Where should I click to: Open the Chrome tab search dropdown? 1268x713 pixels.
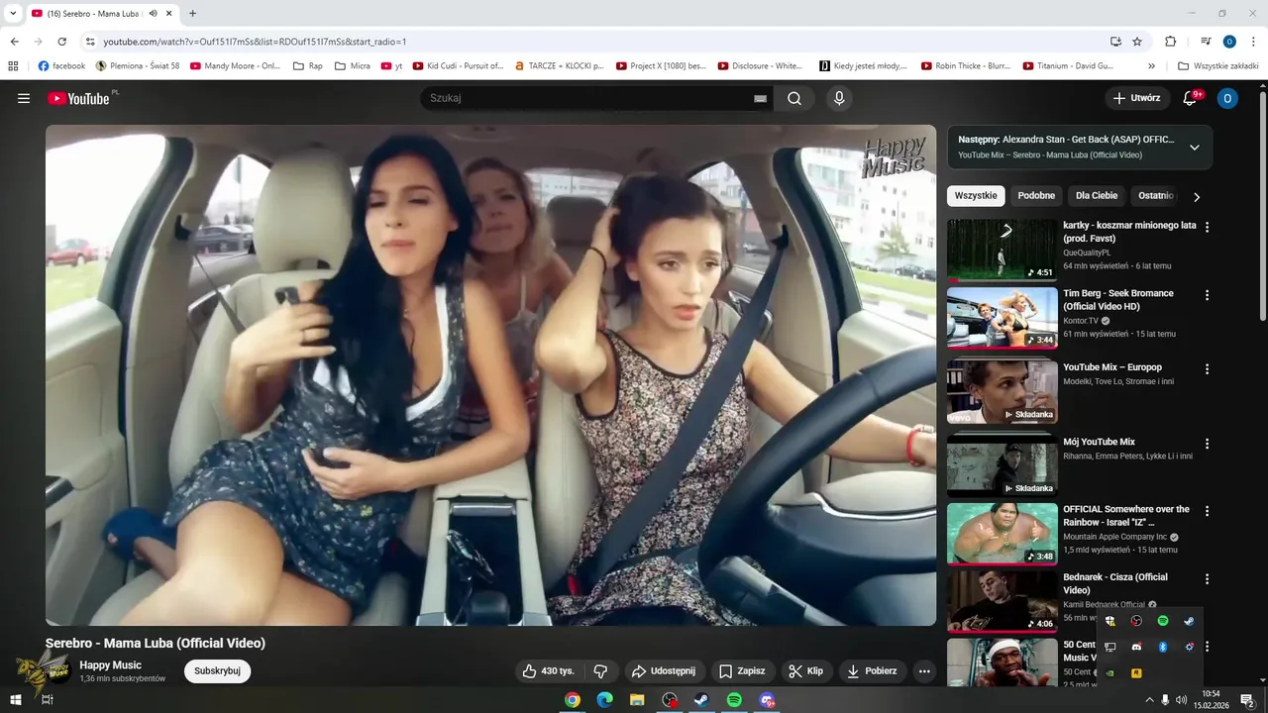(x=13, y=14)
